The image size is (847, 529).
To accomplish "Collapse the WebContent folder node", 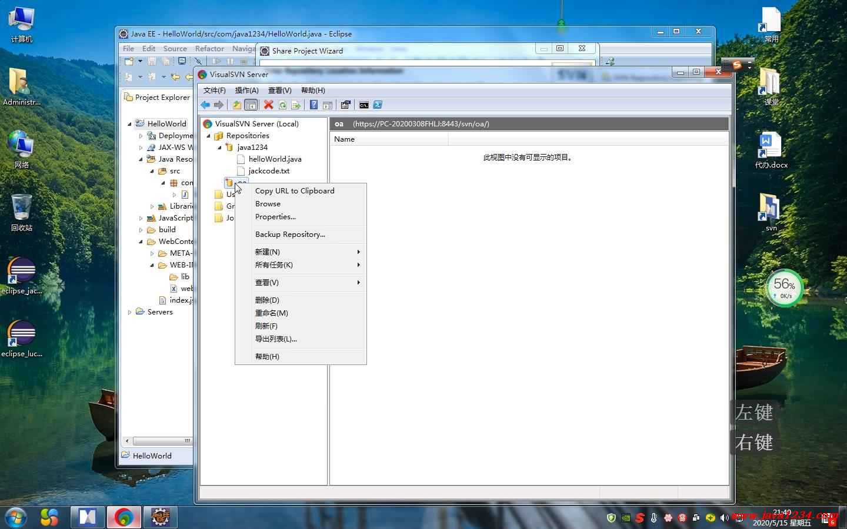I will coord(141,242).
